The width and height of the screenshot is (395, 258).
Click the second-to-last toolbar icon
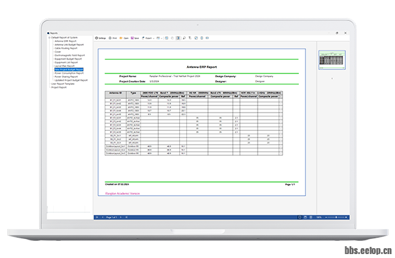point(201,38)
